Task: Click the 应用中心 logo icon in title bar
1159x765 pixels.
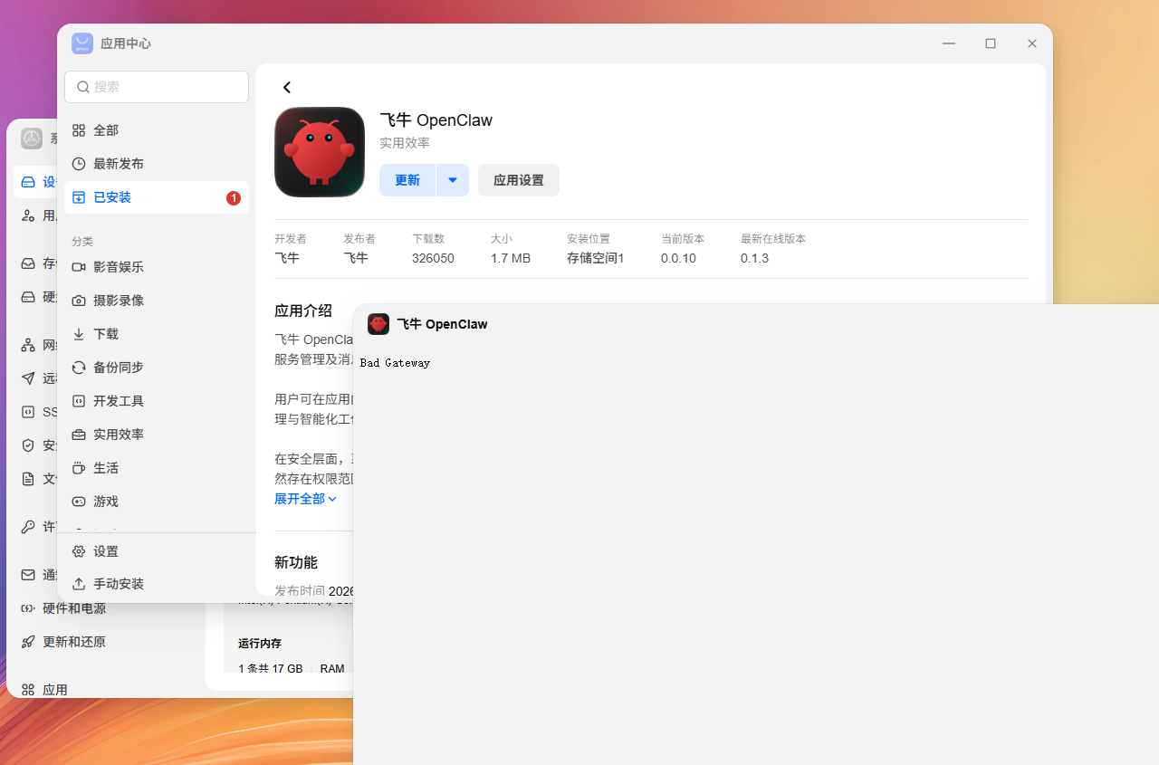Action: (82, 43)
